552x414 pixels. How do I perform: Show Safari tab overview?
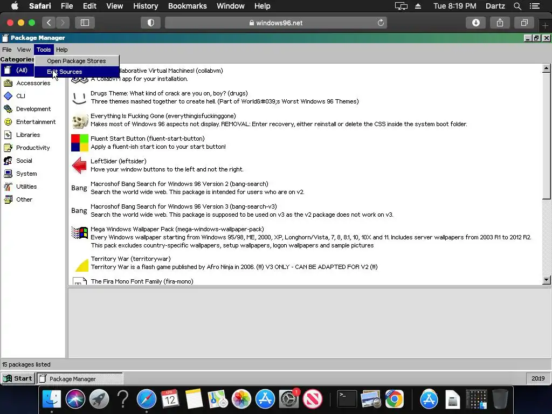pos(524,23)
